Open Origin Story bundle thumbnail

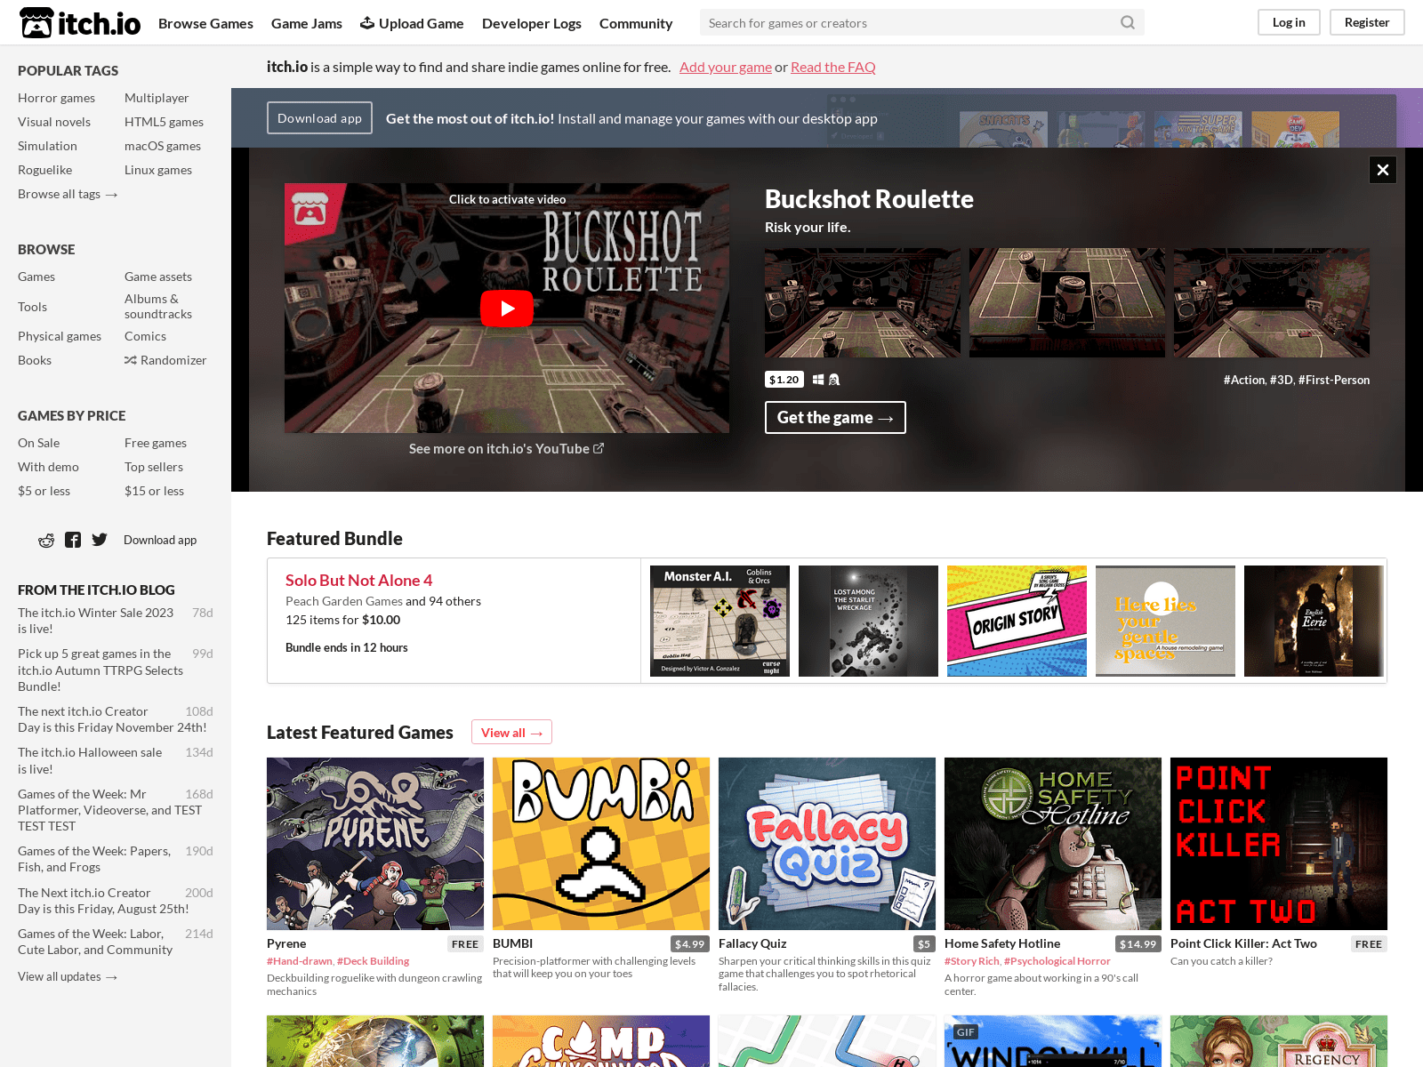pyautogui.click(x=1017, y=621)
